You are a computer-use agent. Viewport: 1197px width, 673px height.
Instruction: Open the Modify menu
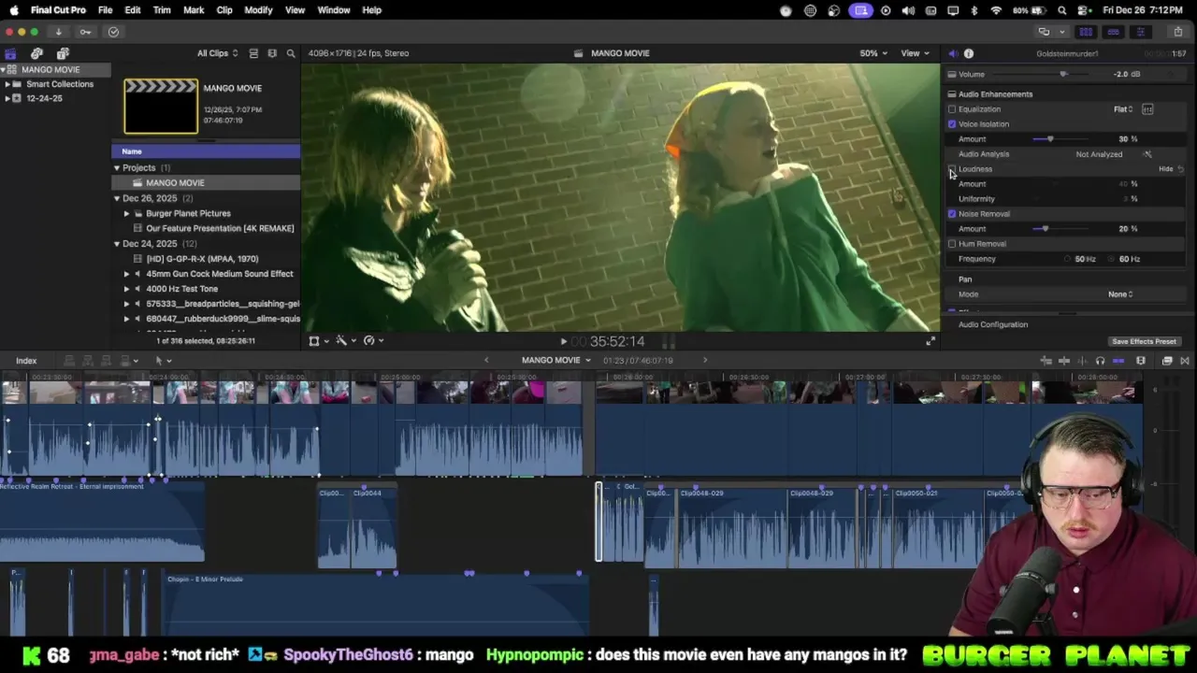pos(258,10)
